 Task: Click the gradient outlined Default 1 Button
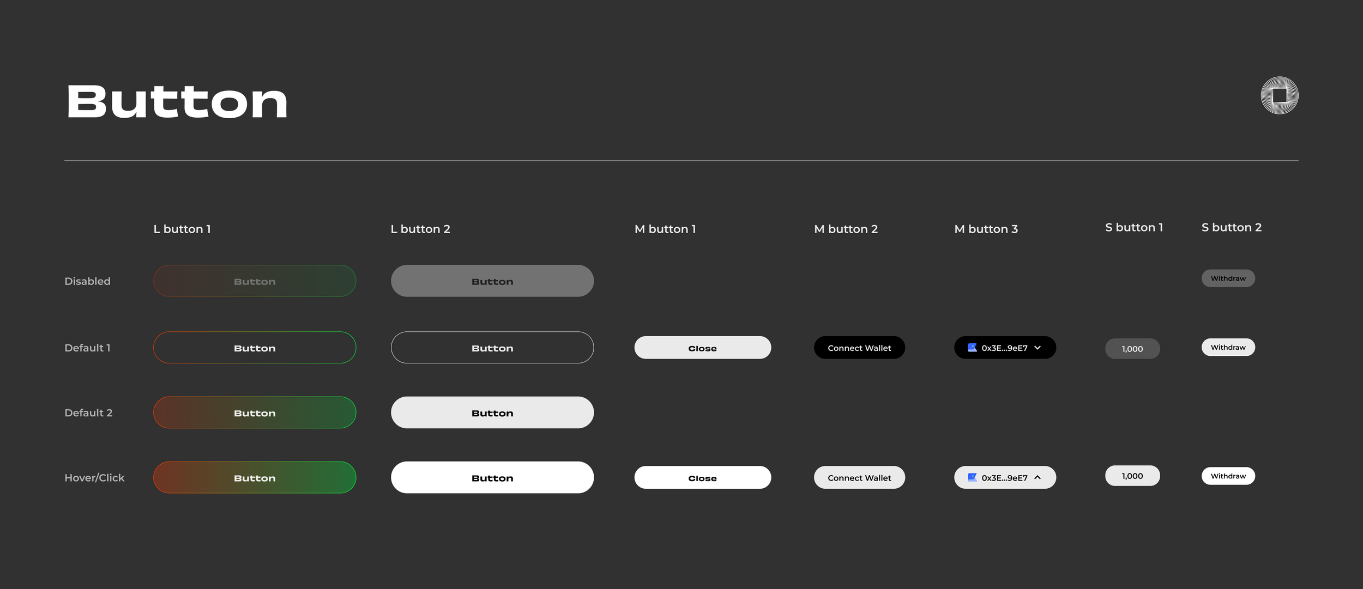coord(255,348)
